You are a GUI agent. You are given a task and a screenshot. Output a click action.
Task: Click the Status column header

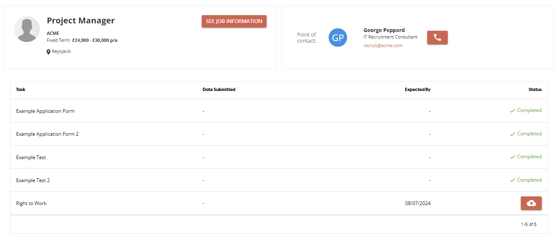point(535,89)
